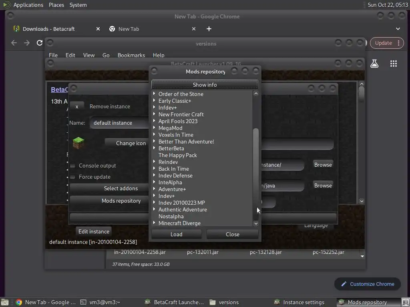Click the instance Name input field
410x307 pixels.
[119, 123]
